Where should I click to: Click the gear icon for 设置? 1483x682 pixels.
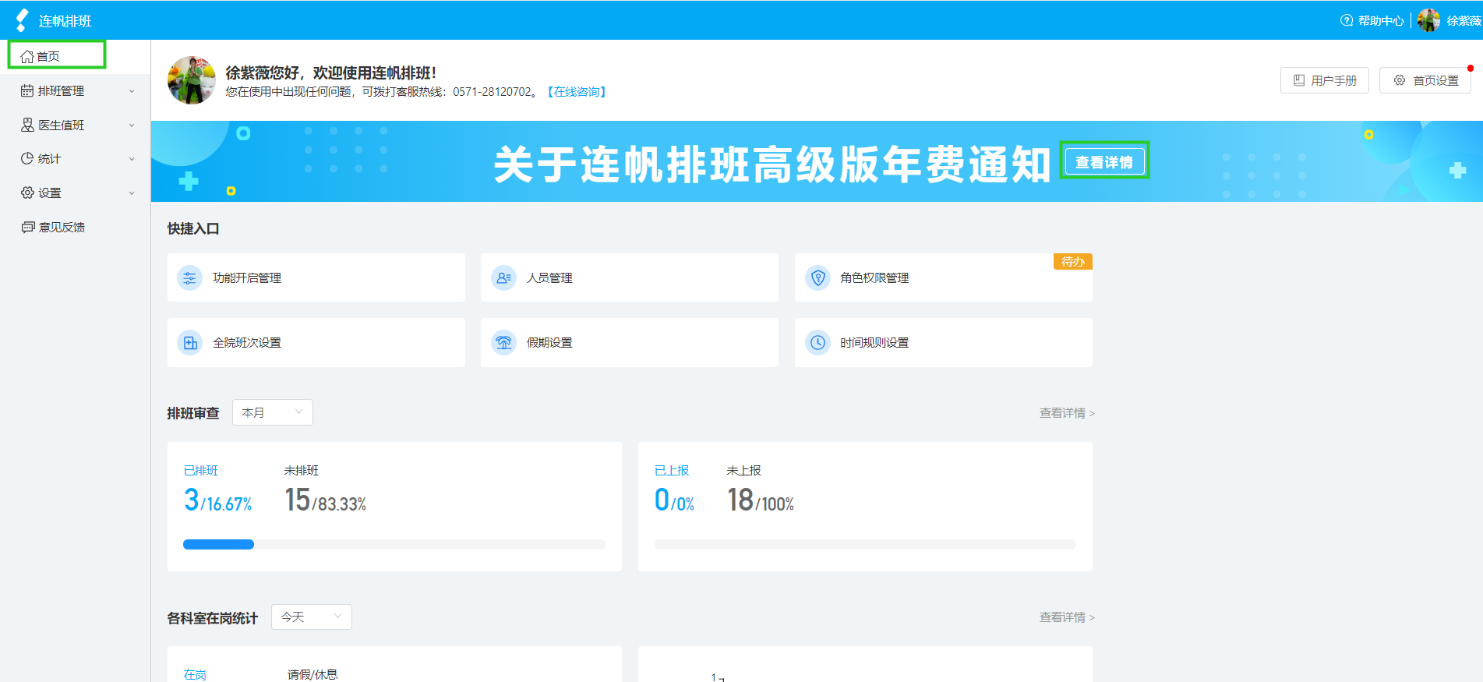[27, 193]
